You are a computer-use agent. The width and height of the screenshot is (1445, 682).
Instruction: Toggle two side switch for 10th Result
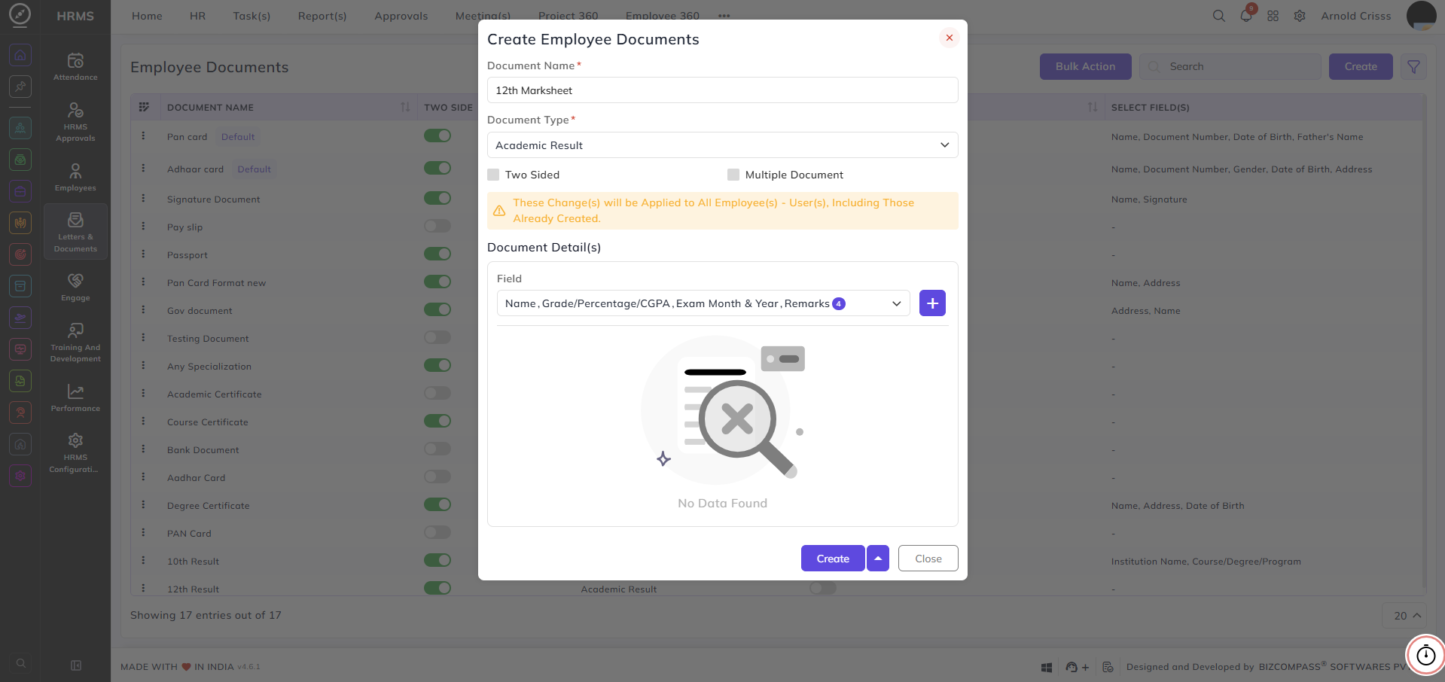[x=437, y=560]
